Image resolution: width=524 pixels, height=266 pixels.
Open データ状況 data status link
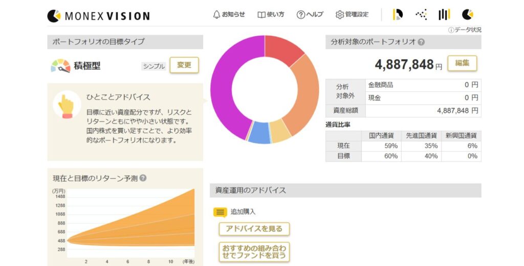pyautogui.click(x=465, y=30)
